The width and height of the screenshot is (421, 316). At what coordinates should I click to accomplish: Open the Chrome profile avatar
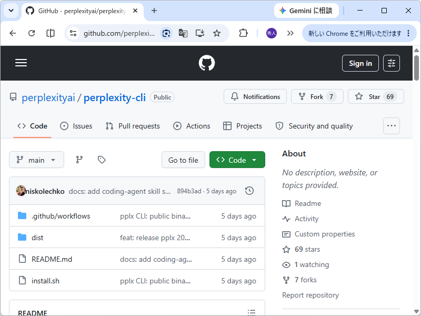point(272,33)
